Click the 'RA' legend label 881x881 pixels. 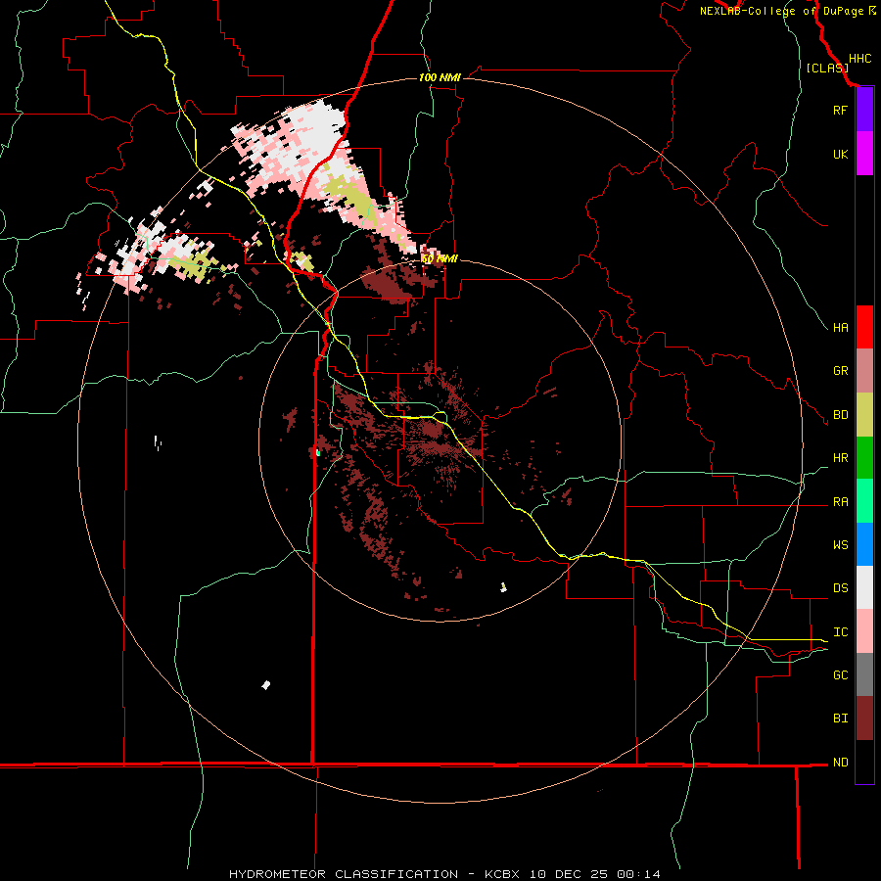click(x=840, y=502)
